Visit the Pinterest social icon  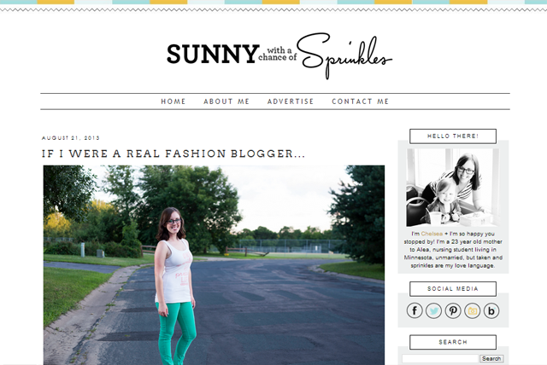(x=453, y=310)
